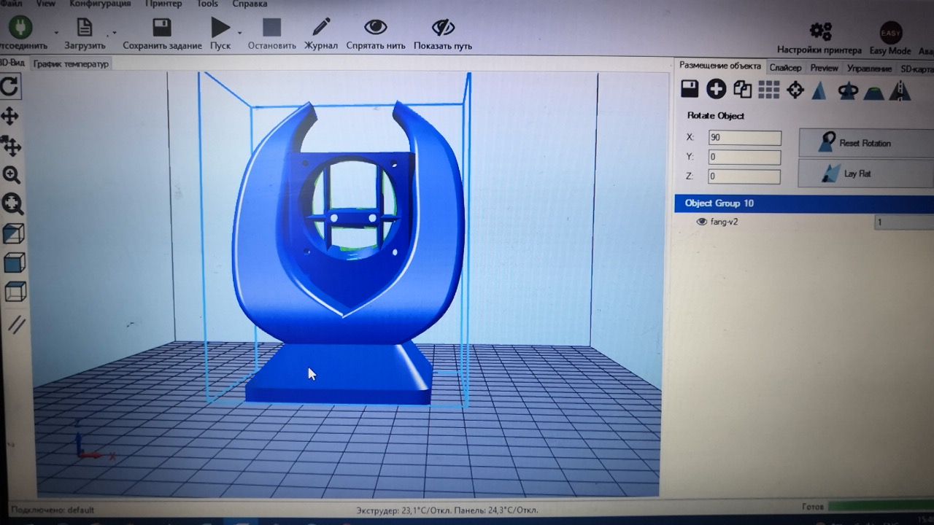Open the Конфигурация menu
Image resolution: width=934 pixels, height=525 pixels.
[x=100, y=4]
